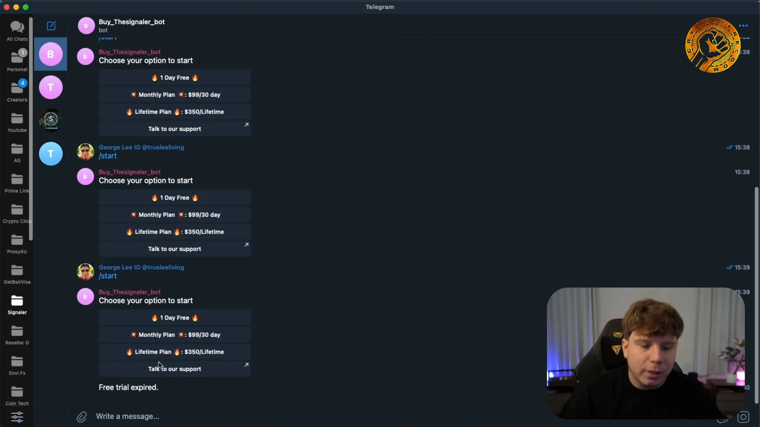Open the Prime Link folder
Image resolution: width=760 pixels, height=427 pixels.
tap(17, 183)
